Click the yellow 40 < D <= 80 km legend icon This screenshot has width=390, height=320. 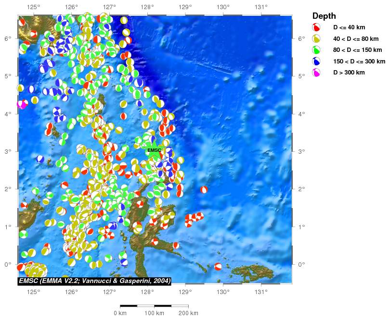coord(316,38)
